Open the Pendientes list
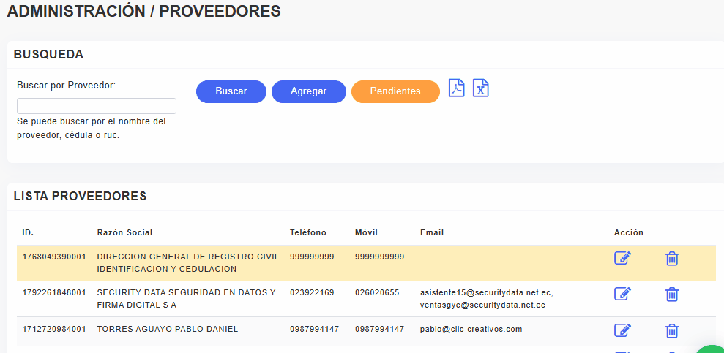The height and width of the screenshot is (353, 724). tap(395, 91)
